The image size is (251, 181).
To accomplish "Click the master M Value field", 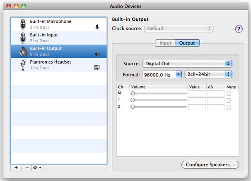I will click(x=197, y=94).
